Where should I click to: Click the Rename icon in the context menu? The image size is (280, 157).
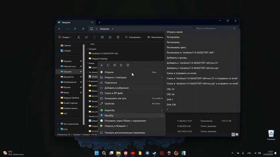tap(115, 65)
